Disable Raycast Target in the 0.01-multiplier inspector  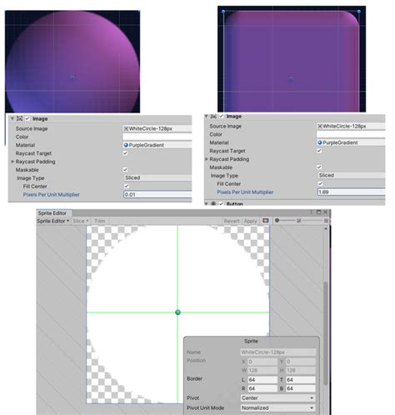tap(126, 153)
